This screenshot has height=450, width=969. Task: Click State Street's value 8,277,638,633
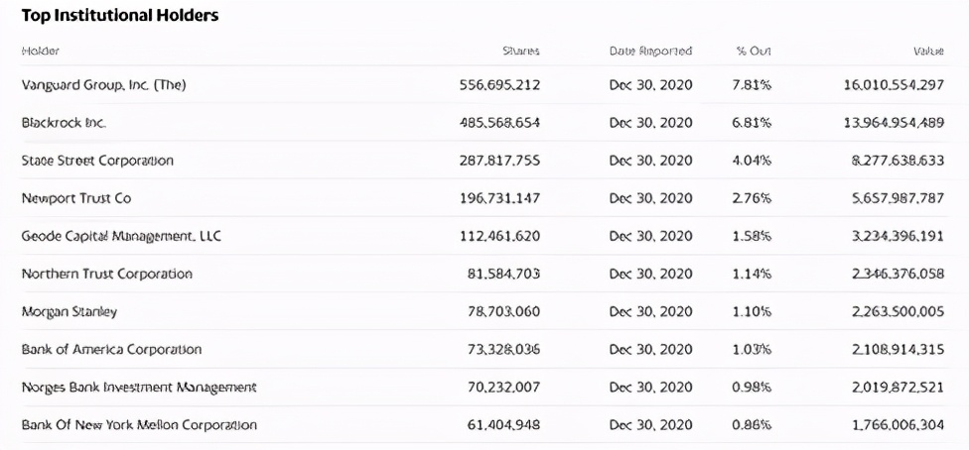(x=899, y=161)
